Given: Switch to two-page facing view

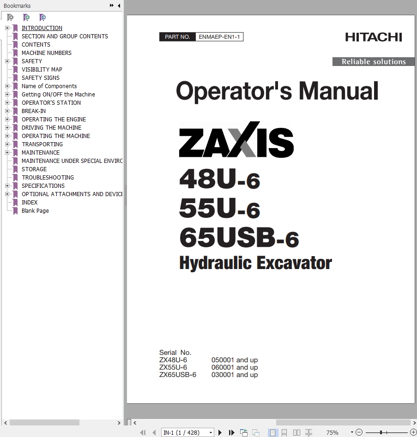Looking at the screenshot, I should click(x=296, y=432).
